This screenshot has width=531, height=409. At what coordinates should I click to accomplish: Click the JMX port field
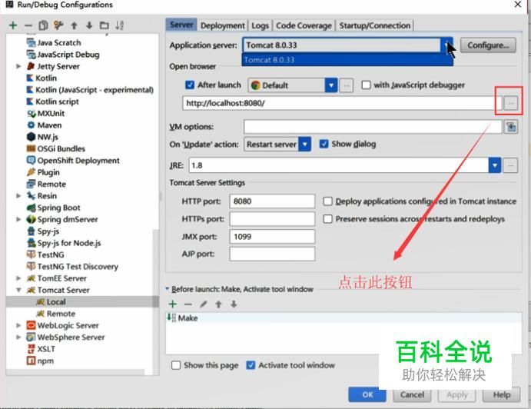tap(272, 237)
